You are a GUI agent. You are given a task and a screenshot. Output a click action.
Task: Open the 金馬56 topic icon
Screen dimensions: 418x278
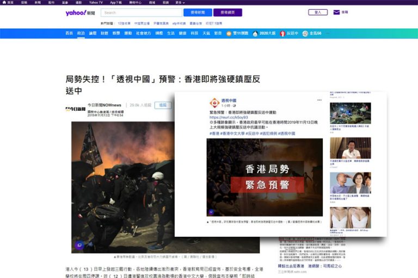coord(305,33)
